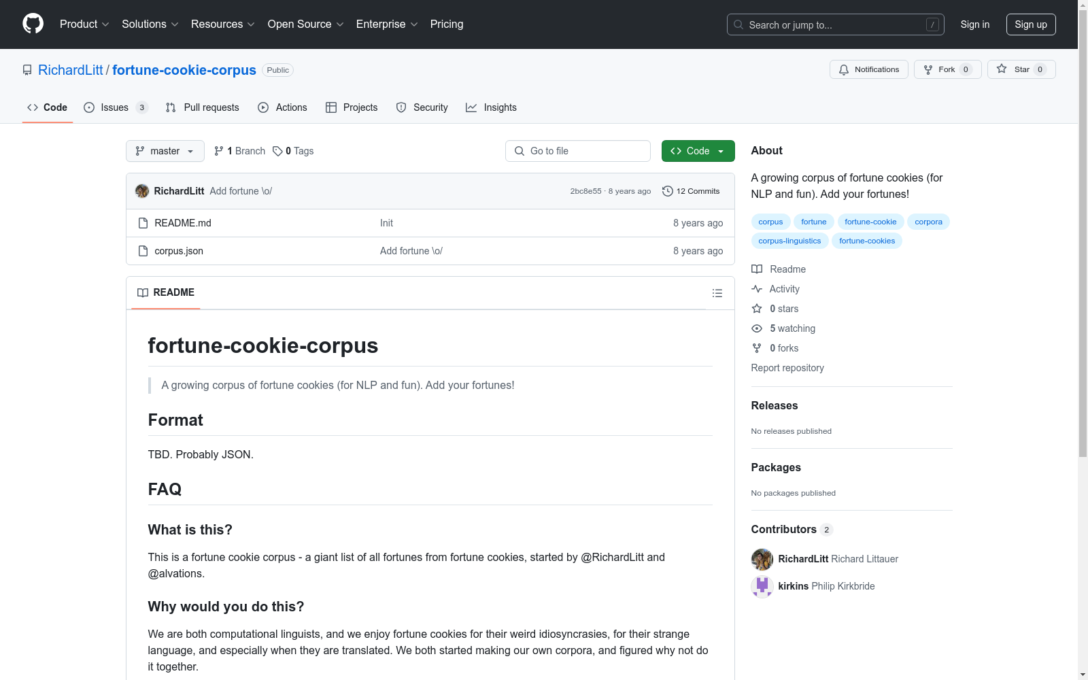
Task: Click the repository book icon beside RichardLitt
Action: pyautogui.click(x=27, y=70)
